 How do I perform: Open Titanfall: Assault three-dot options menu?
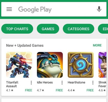31,83
